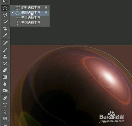Select the Sponge tool icon
Viewport: 132px width, 126px height.
[x=5, y=91]
